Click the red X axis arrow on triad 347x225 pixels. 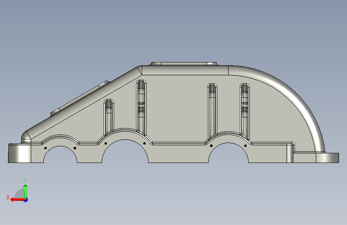pyautogui.click(x=17, y=200)
